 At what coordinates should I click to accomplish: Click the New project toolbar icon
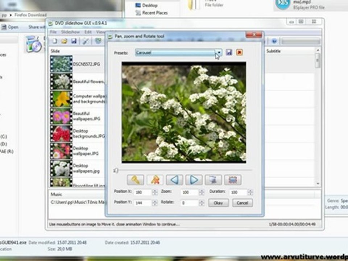[55, 41]
